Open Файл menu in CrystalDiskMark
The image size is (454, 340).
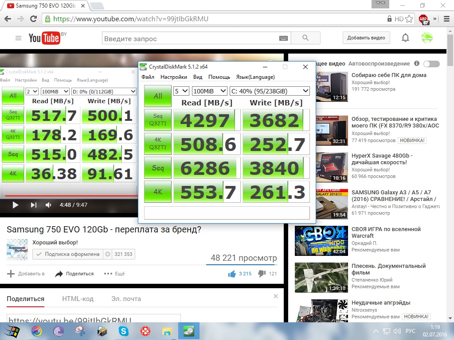(148, 77)
